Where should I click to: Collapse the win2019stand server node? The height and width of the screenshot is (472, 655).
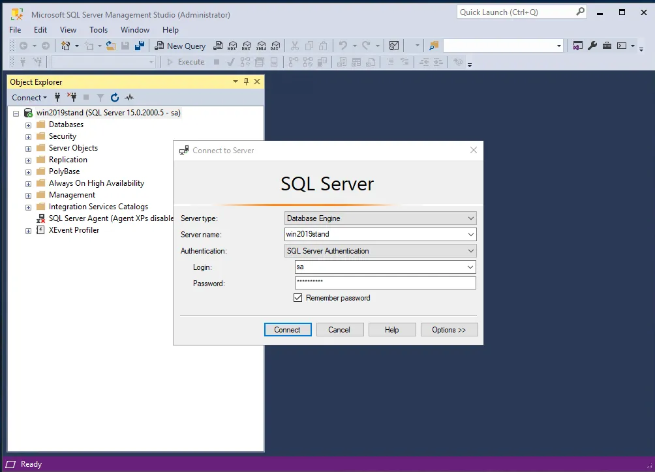(16, 112)
